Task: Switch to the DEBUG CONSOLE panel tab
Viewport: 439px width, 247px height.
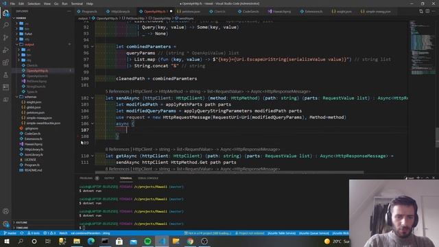Action: coord(148,178)
